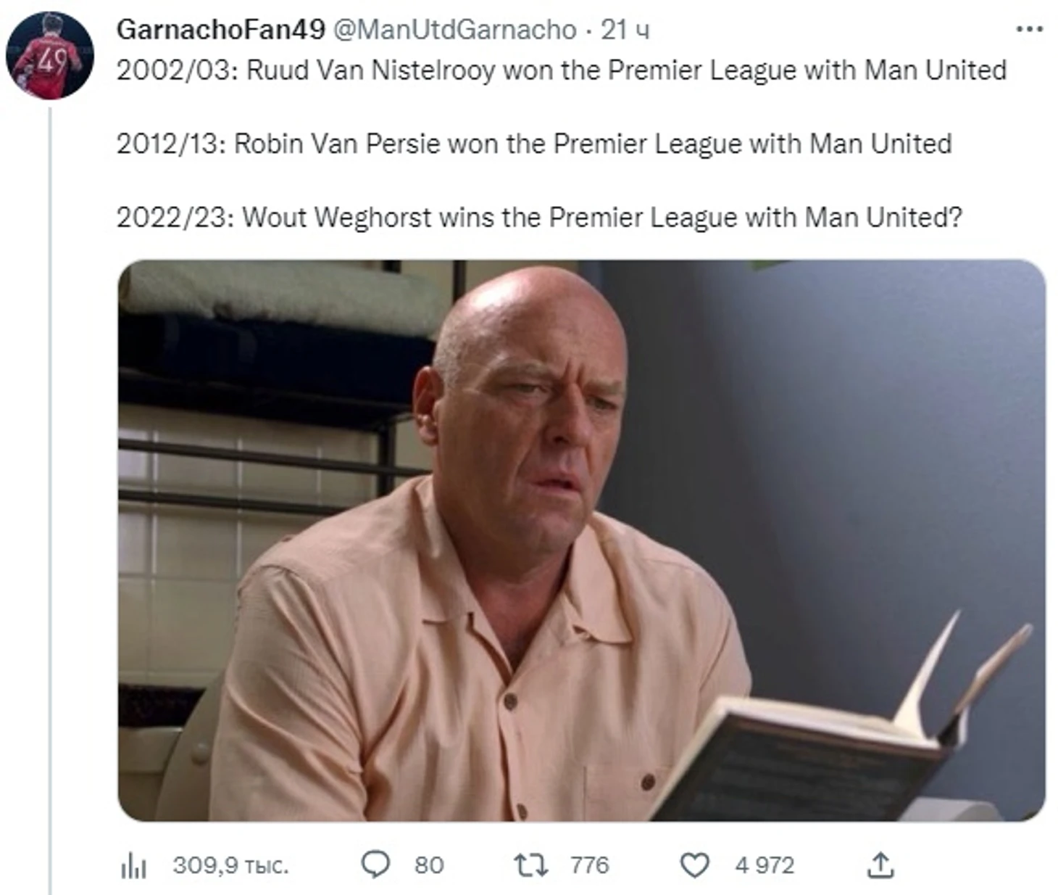Image resolution: width=1058 pixels, height=895 pixels.
Task: Retweet using the retweet arrows icon
Action: coord(530,865)
